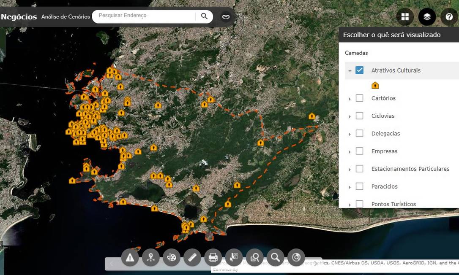The height and width of the screenshot is (275, 459).
Task: Open the paint palette styling tool
Action: 171,257
